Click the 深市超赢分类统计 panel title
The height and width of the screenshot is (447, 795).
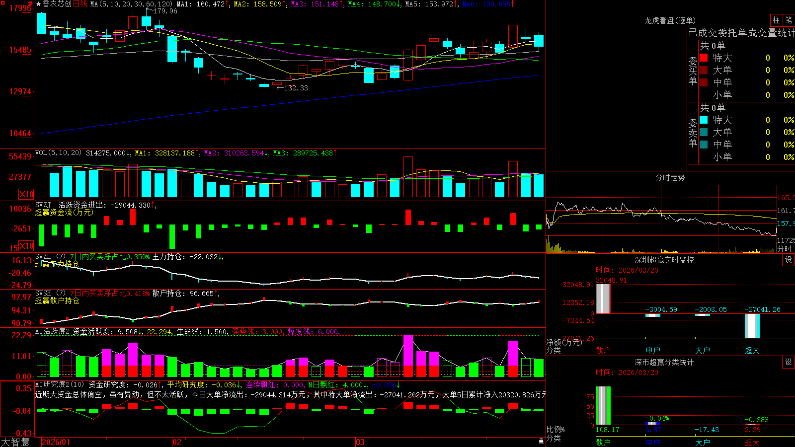tap(664, 362)
